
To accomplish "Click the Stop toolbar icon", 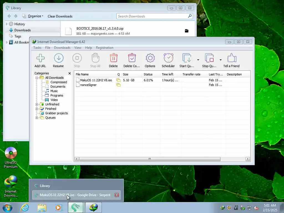I will pyautogui.click(x=77, y=60).
